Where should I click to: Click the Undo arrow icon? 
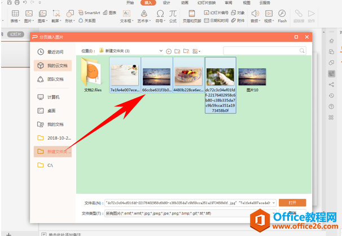tap(25, 3)
